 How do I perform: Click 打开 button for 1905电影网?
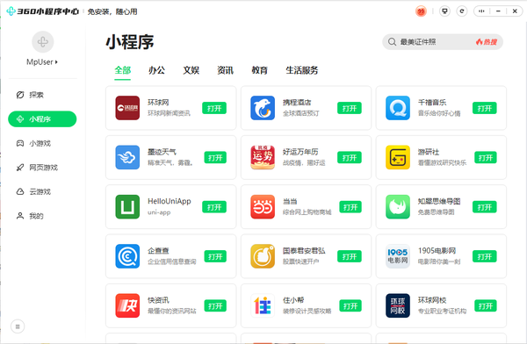point(484,256)
